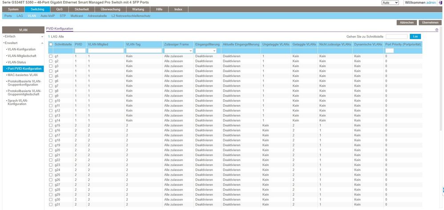This screenshot has width=444, height=210.
Task: Go to the STP submenu
Action: (63, 16)
